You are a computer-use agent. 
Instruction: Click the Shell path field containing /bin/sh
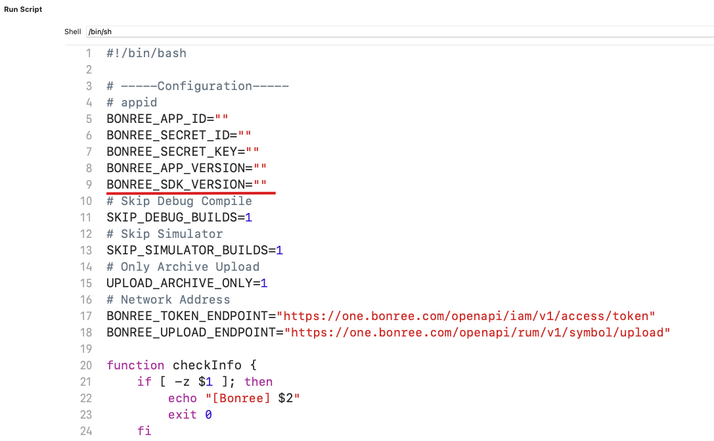click(394, 32)
